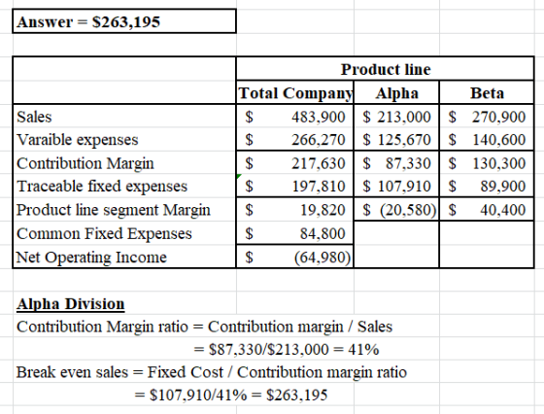Viewport: 544px width, 414px height.
Task: Click the $107,910/41% = $263,195 calculation line
Action: tap(231, 395)
